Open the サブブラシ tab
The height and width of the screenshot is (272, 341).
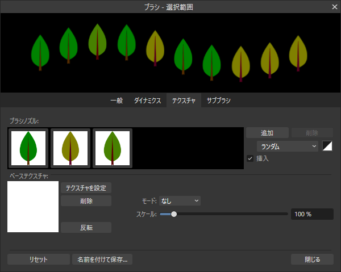[219, 101]
